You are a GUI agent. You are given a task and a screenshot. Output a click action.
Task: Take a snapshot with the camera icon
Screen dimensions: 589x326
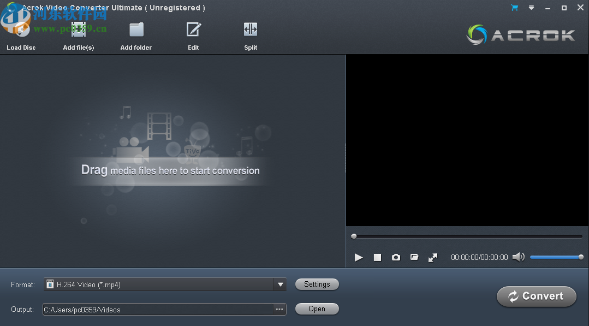point(396,257)
